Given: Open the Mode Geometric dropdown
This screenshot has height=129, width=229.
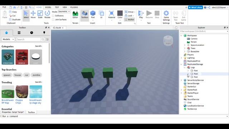Looking at the screenshot, I should coord(64,11).
